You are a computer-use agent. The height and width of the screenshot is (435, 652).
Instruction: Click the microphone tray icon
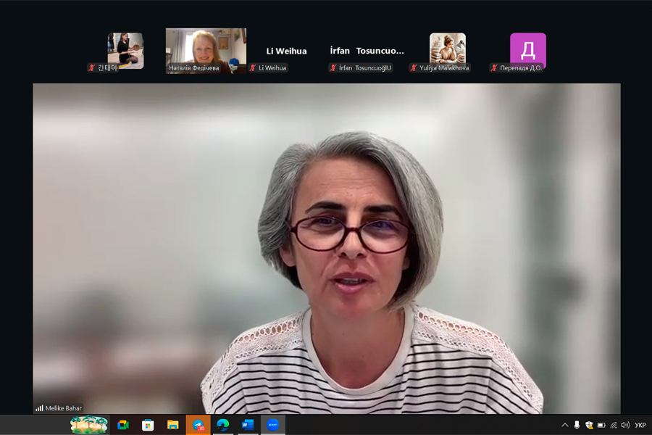[x=577, y=425]
